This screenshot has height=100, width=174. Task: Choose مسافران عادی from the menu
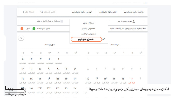tap(89, 23)
